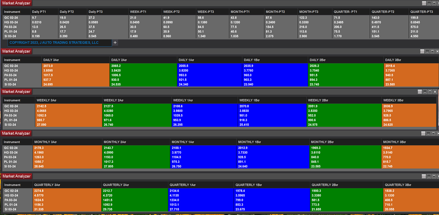Click the QUARTER-PT3 column header
439x215 pixels.
point(424,12)
